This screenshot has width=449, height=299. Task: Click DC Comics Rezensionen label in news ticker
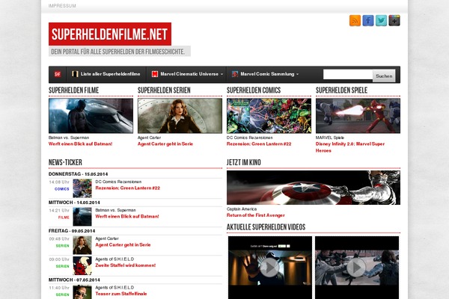tap(118, 182)
